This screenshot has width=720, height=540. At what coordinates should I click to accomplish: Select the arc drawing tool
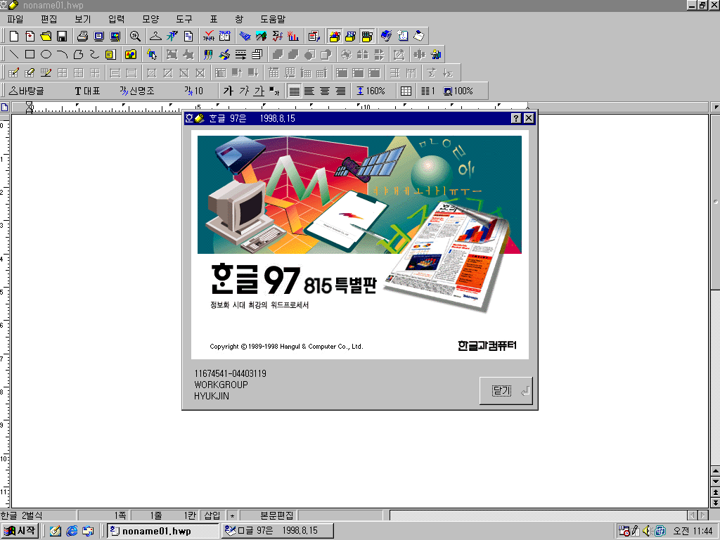point(62,55)
